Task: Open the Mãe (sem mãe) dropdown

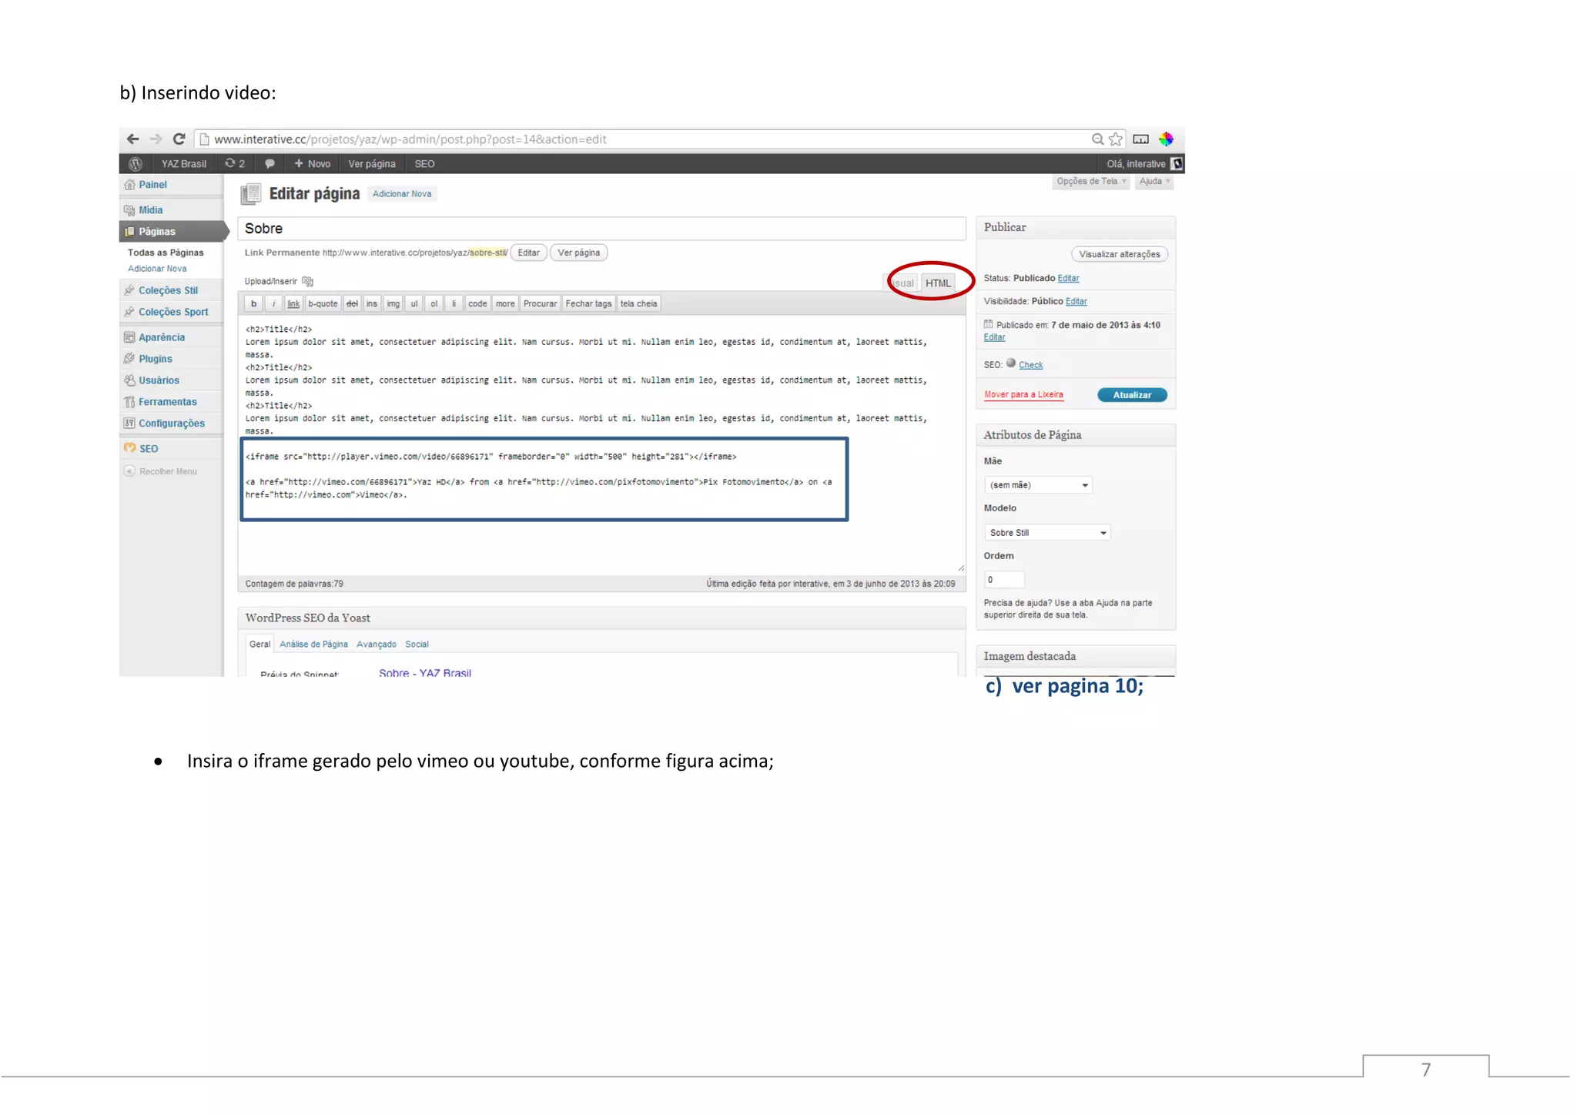Action: pos(1038,485)
